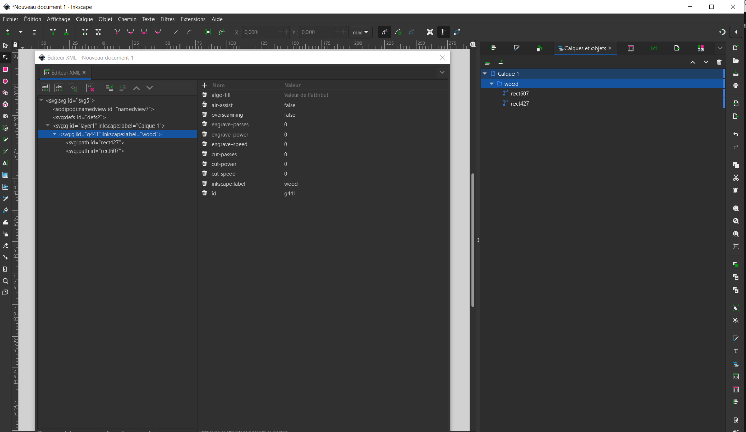Open the insert node options dropdown arrow
The width and height of the screenshot is (746, 432).
tap(21, 32)
